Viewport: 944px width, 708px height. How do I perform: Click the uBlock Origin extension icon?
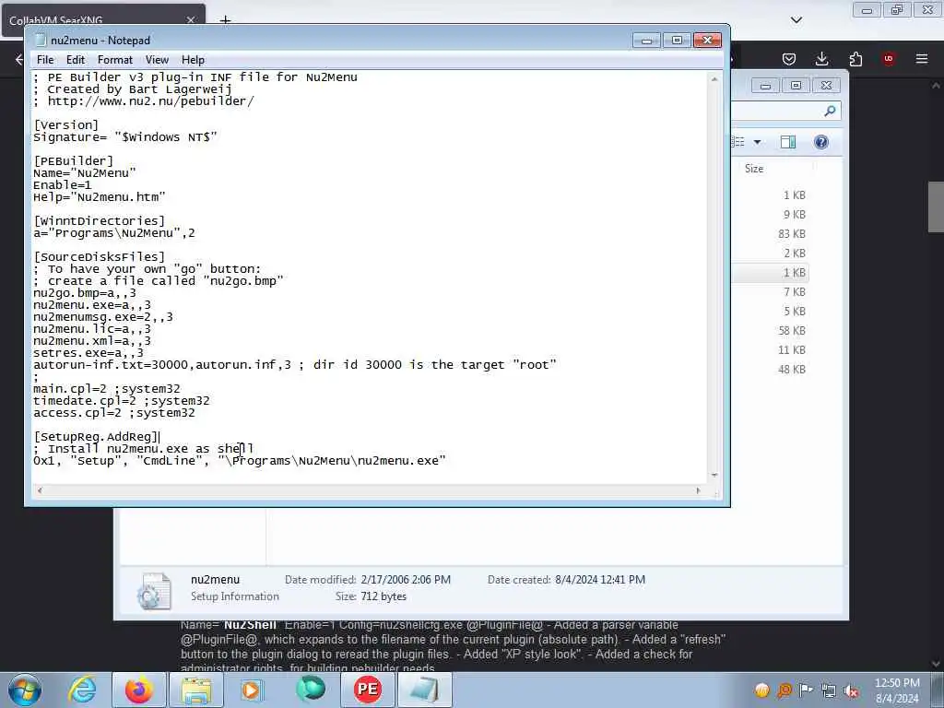888,59
